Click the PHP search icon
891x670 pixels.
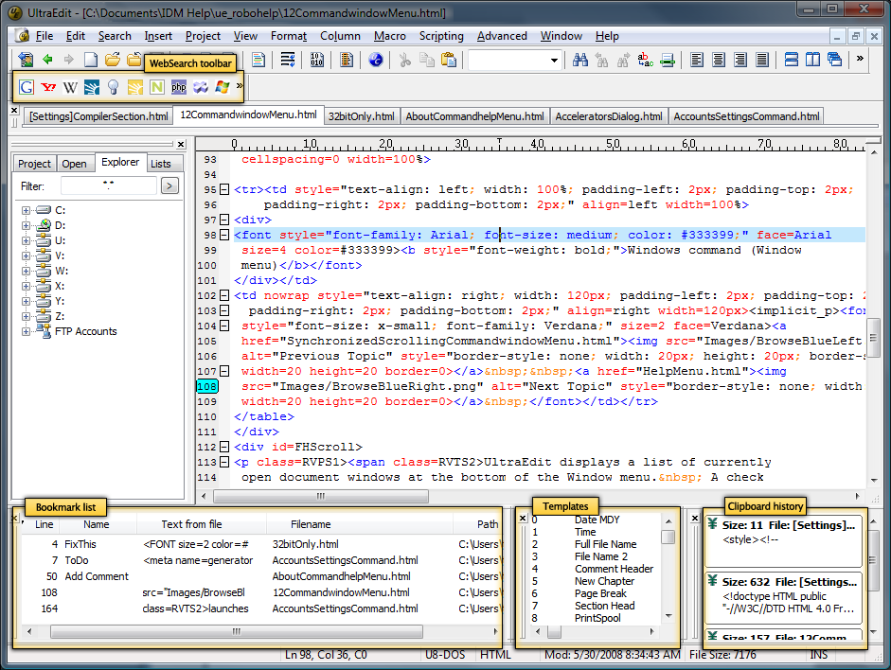(178, 87)
